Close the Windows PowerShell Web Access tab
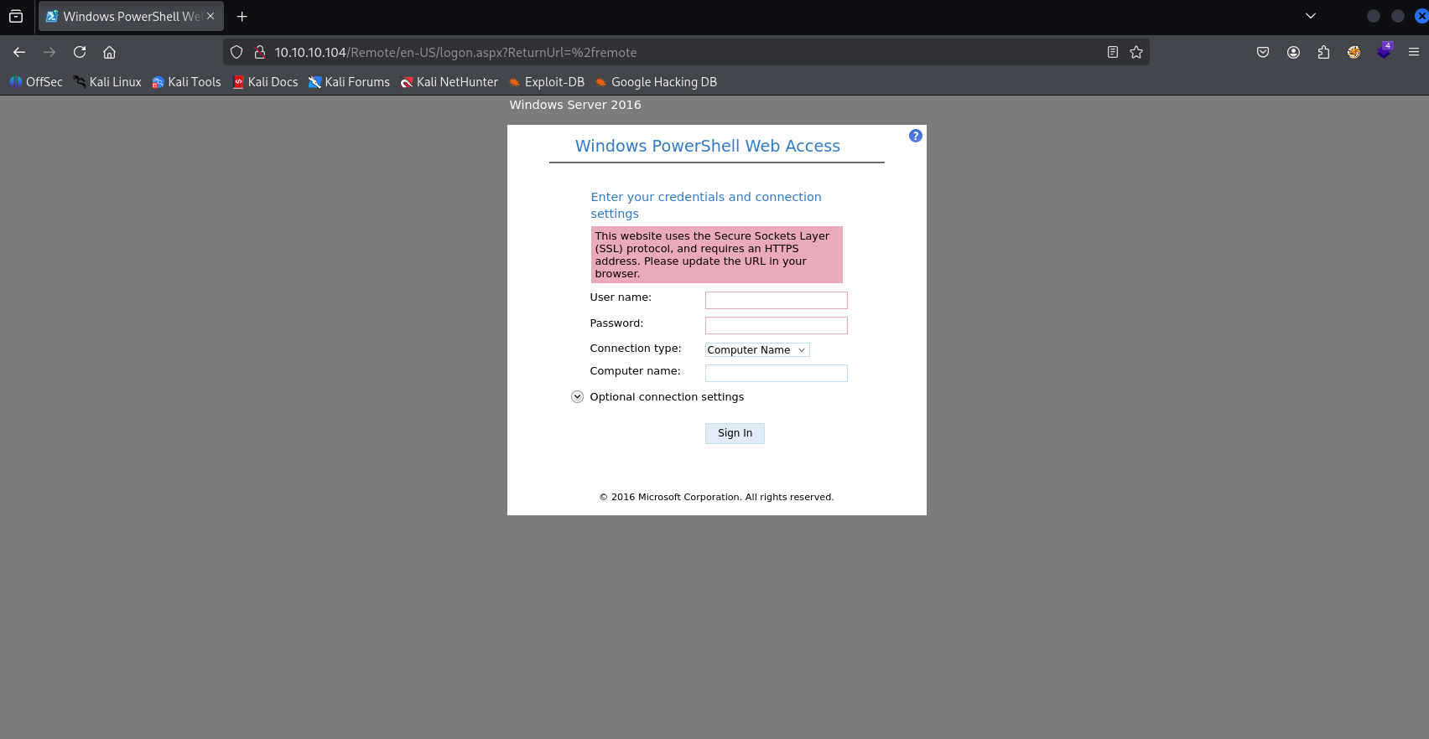The width and height of the screenshot is (1429, 739). click(x=210, y=16)
